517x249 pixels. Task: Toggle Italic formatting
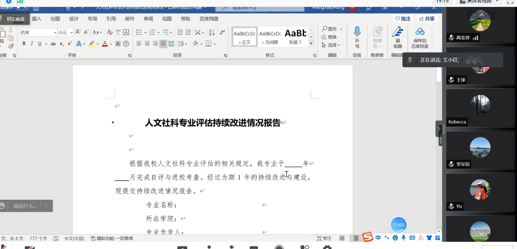coord(32,44)
